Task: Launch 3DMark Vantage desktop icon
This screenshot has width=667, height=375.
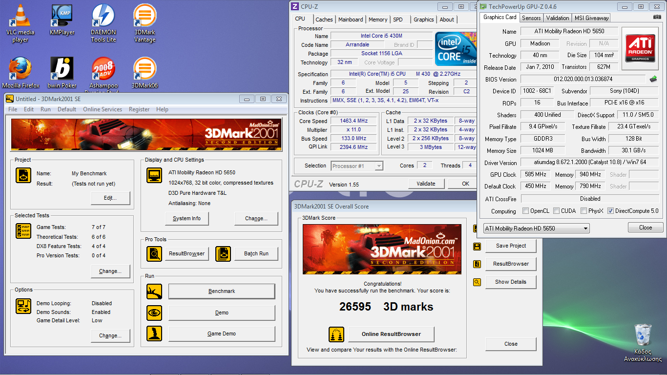Action: click(145, 23)
